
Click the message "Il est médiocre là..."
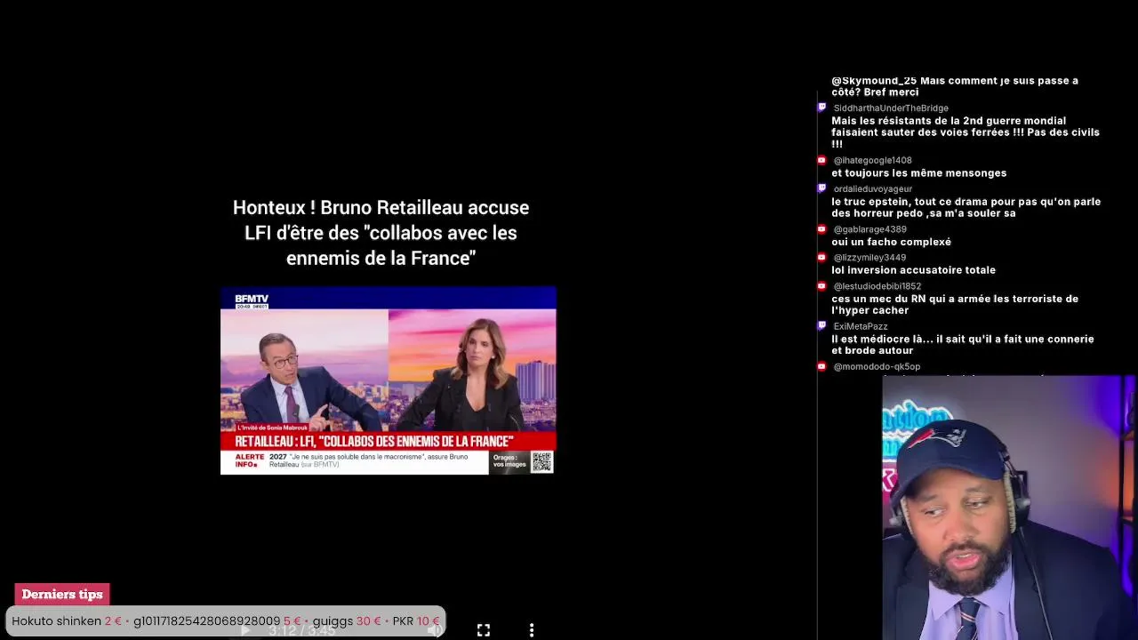[x=963, y=345]
